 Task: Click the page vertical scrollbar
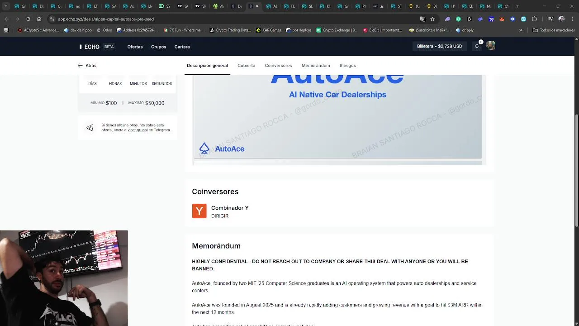click(576, 170)
